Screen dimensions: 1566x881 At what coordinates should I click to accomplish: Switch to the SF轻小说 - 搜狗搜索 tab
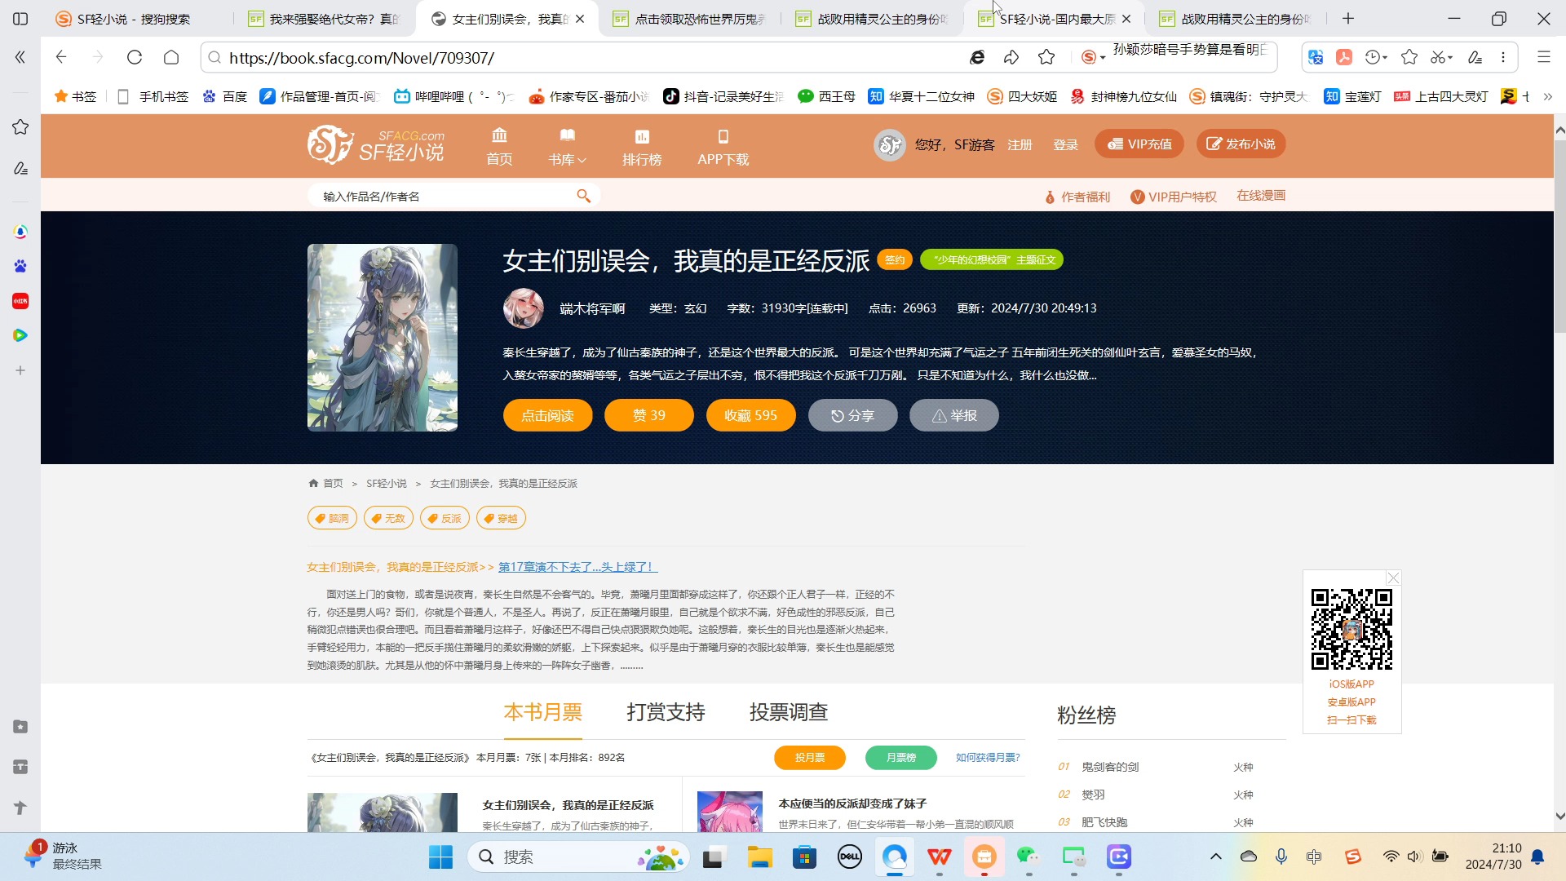click(x=135, y=18)
